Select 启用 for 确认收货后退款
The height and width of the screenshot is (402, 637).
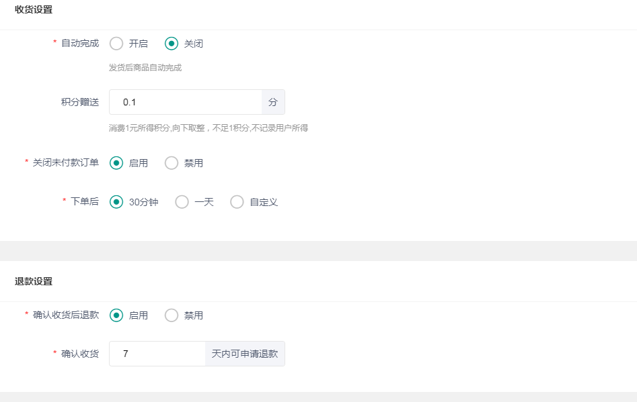tap(116, 315)
